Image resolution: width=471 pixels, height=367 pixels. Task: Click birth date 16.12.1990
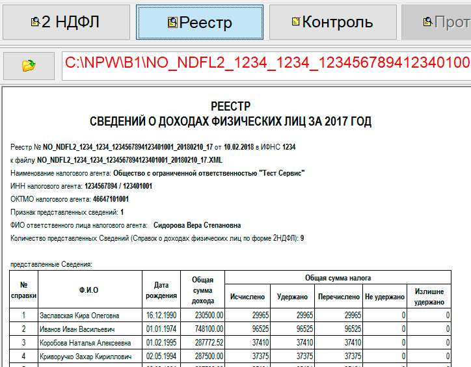tap(161, 316)
